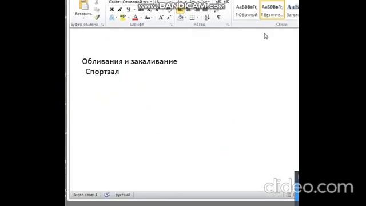366x206 pixels.
Task: Toggle align text left button
Action: click(x=180, y=10)
